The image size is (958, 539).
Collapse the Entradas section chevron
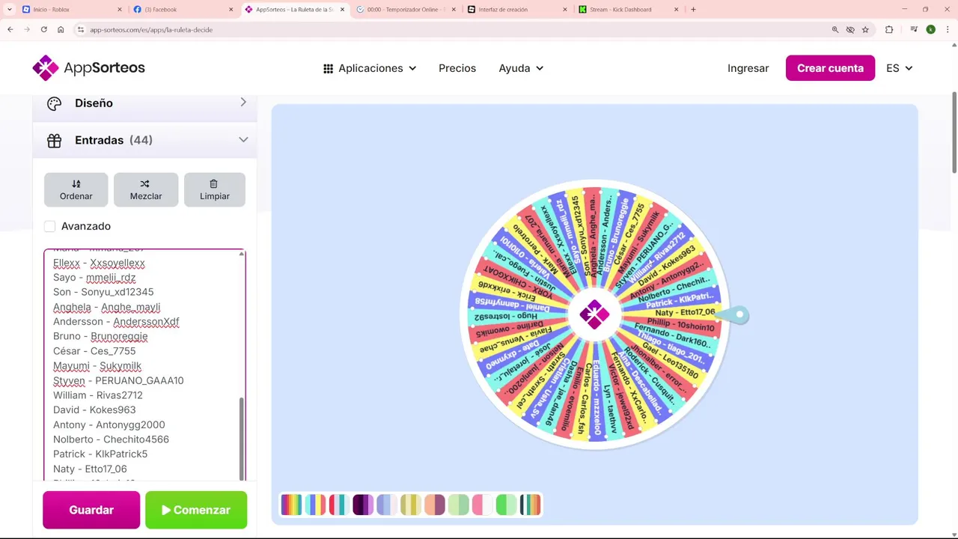(243, 139)
